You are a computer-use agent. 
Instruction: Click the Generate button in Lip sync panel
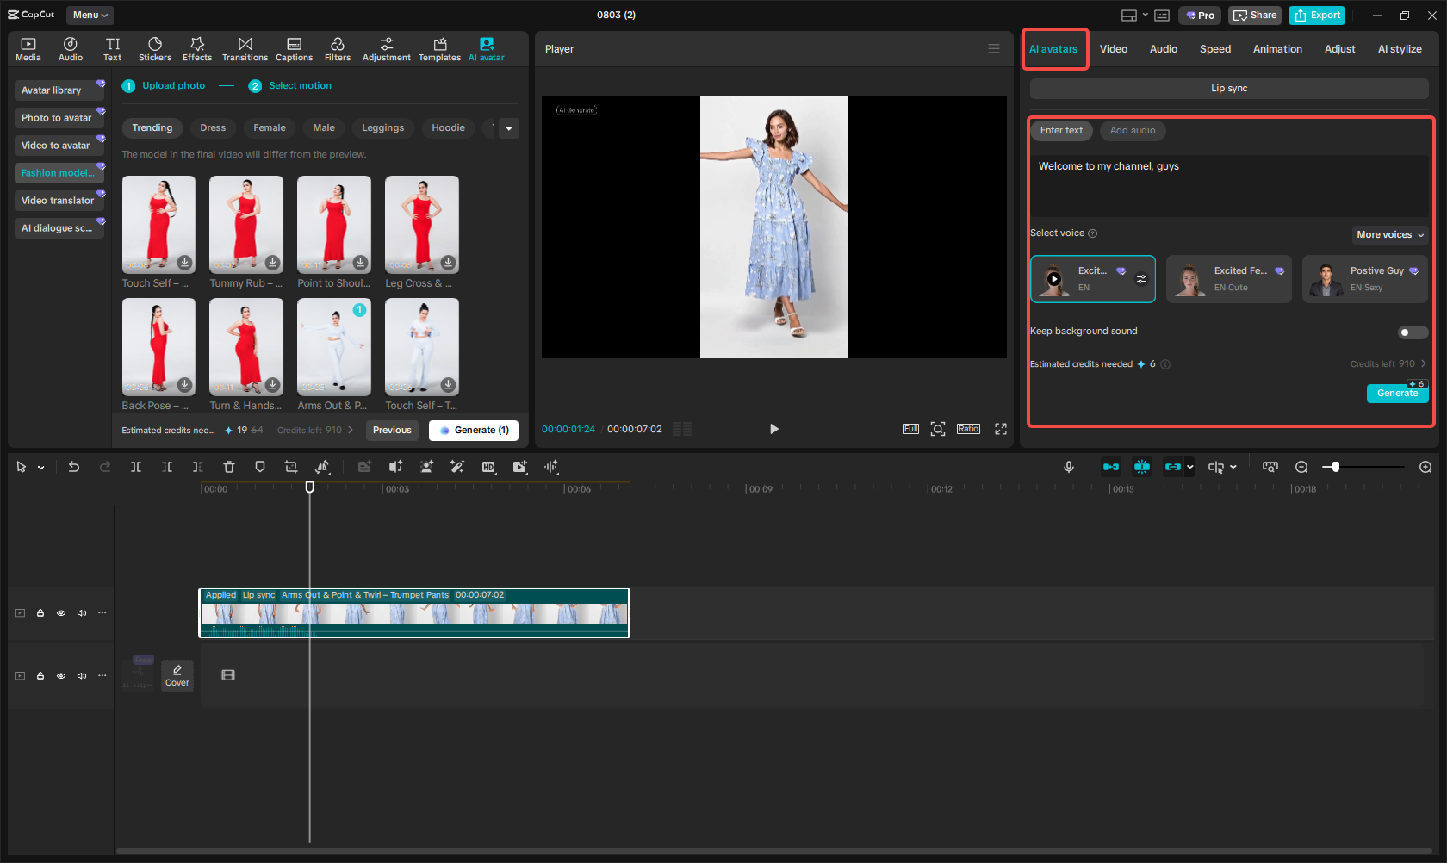pyautogui.click(x=1397, y=393)
